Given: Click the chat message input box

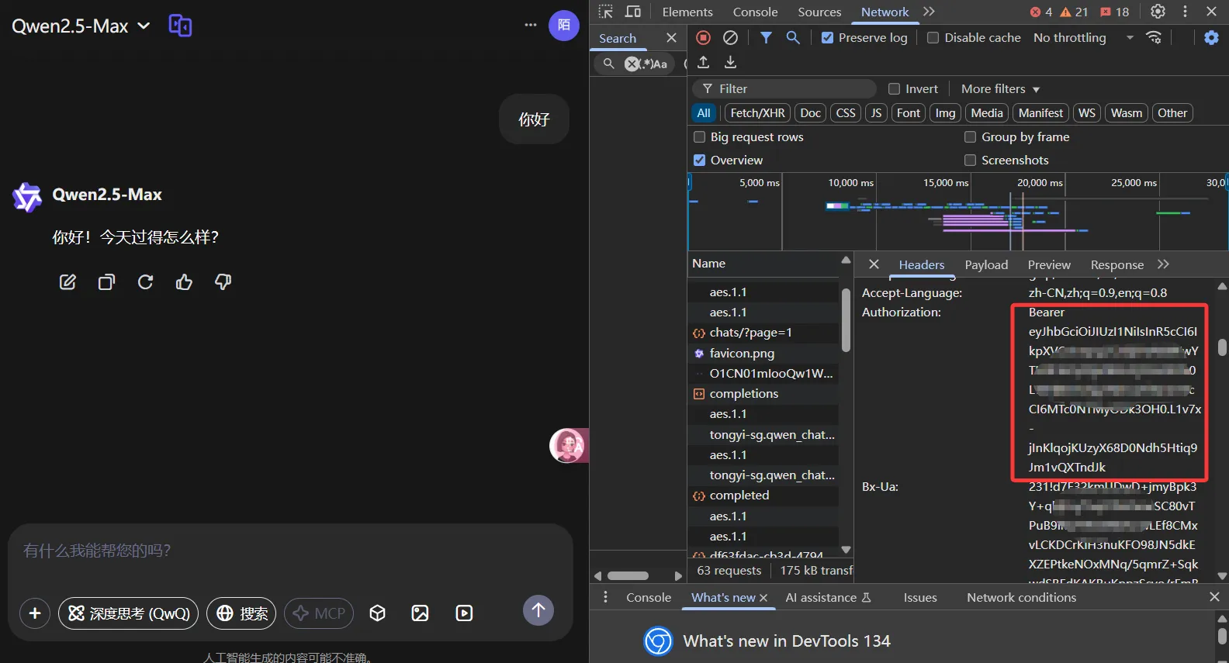Looking at the screenshot, I should pos(290,551).
